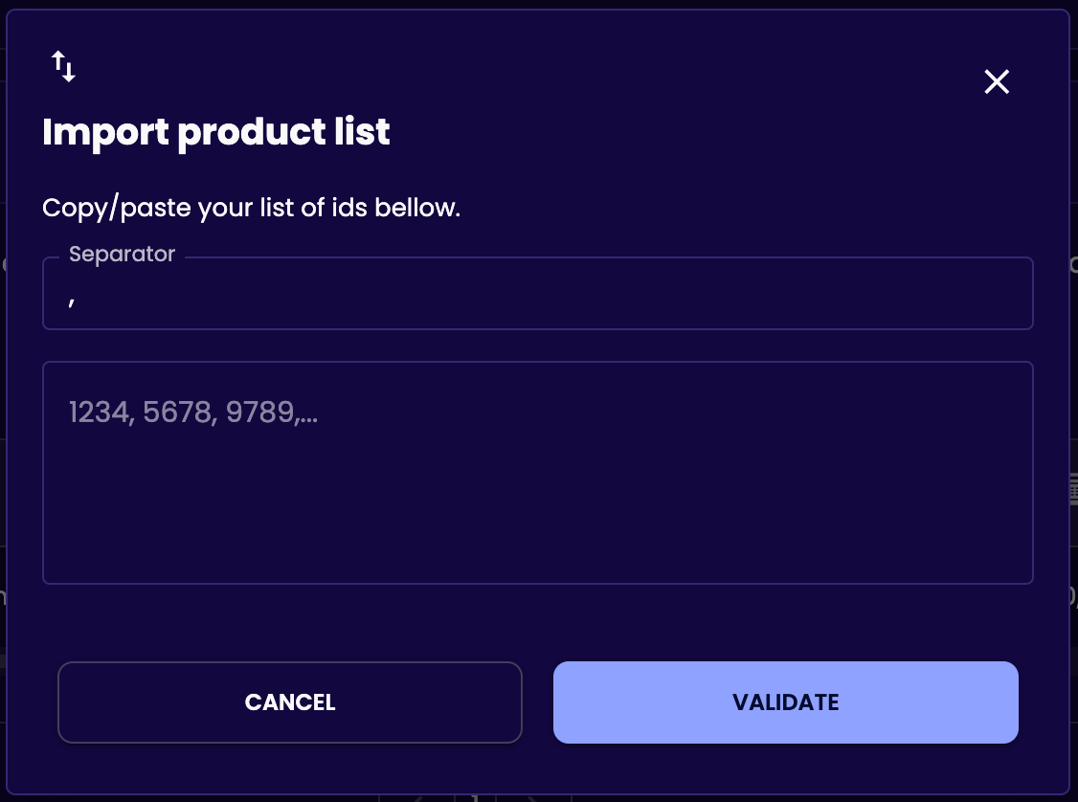Click the white cross at the dialog corner

point(997,81)
